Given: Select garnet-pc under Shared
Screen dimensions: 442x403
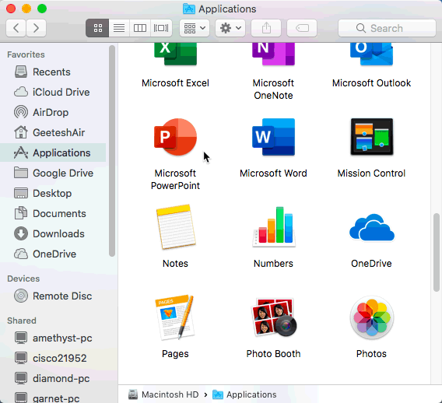Looking at the screenshot, I should 53,398.
